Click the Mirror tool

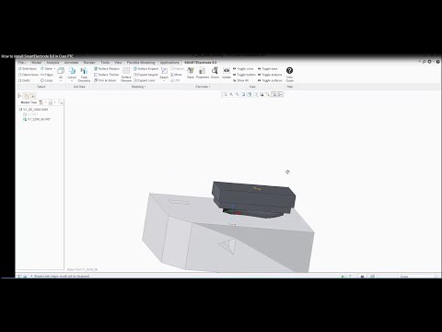point(177,75)
